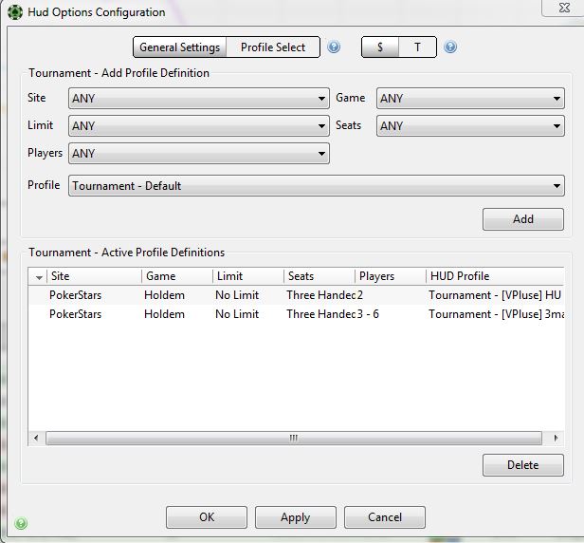Sort by the Limit column header
Image resolution: width=584 pixels, height=543 pixels.
248,276
